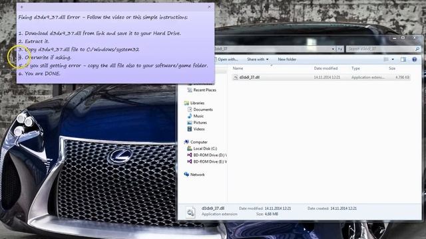Select file name d3dx9_37.dll in list
426x239 pixels.
pos(250,77)
